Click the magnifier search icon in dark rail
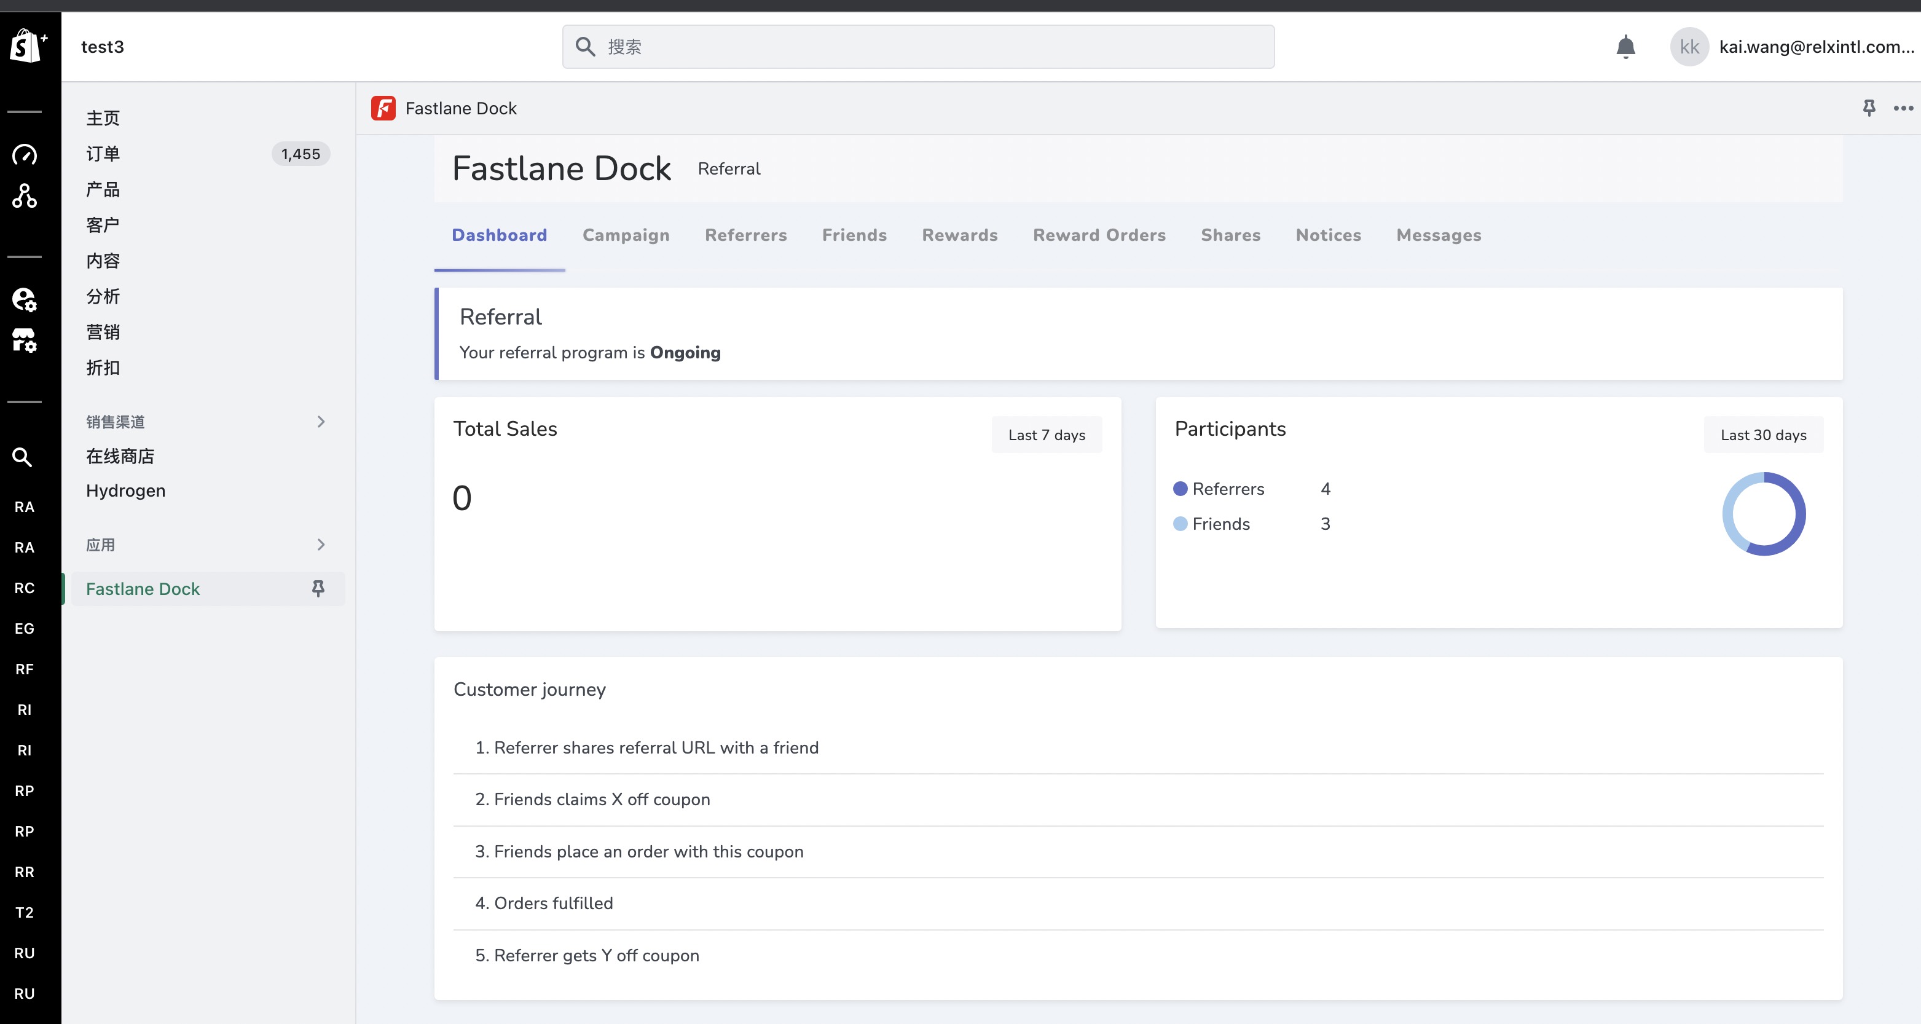Image resolution: width=1921 pixels, height=1024 pixels. coord(22,457)
